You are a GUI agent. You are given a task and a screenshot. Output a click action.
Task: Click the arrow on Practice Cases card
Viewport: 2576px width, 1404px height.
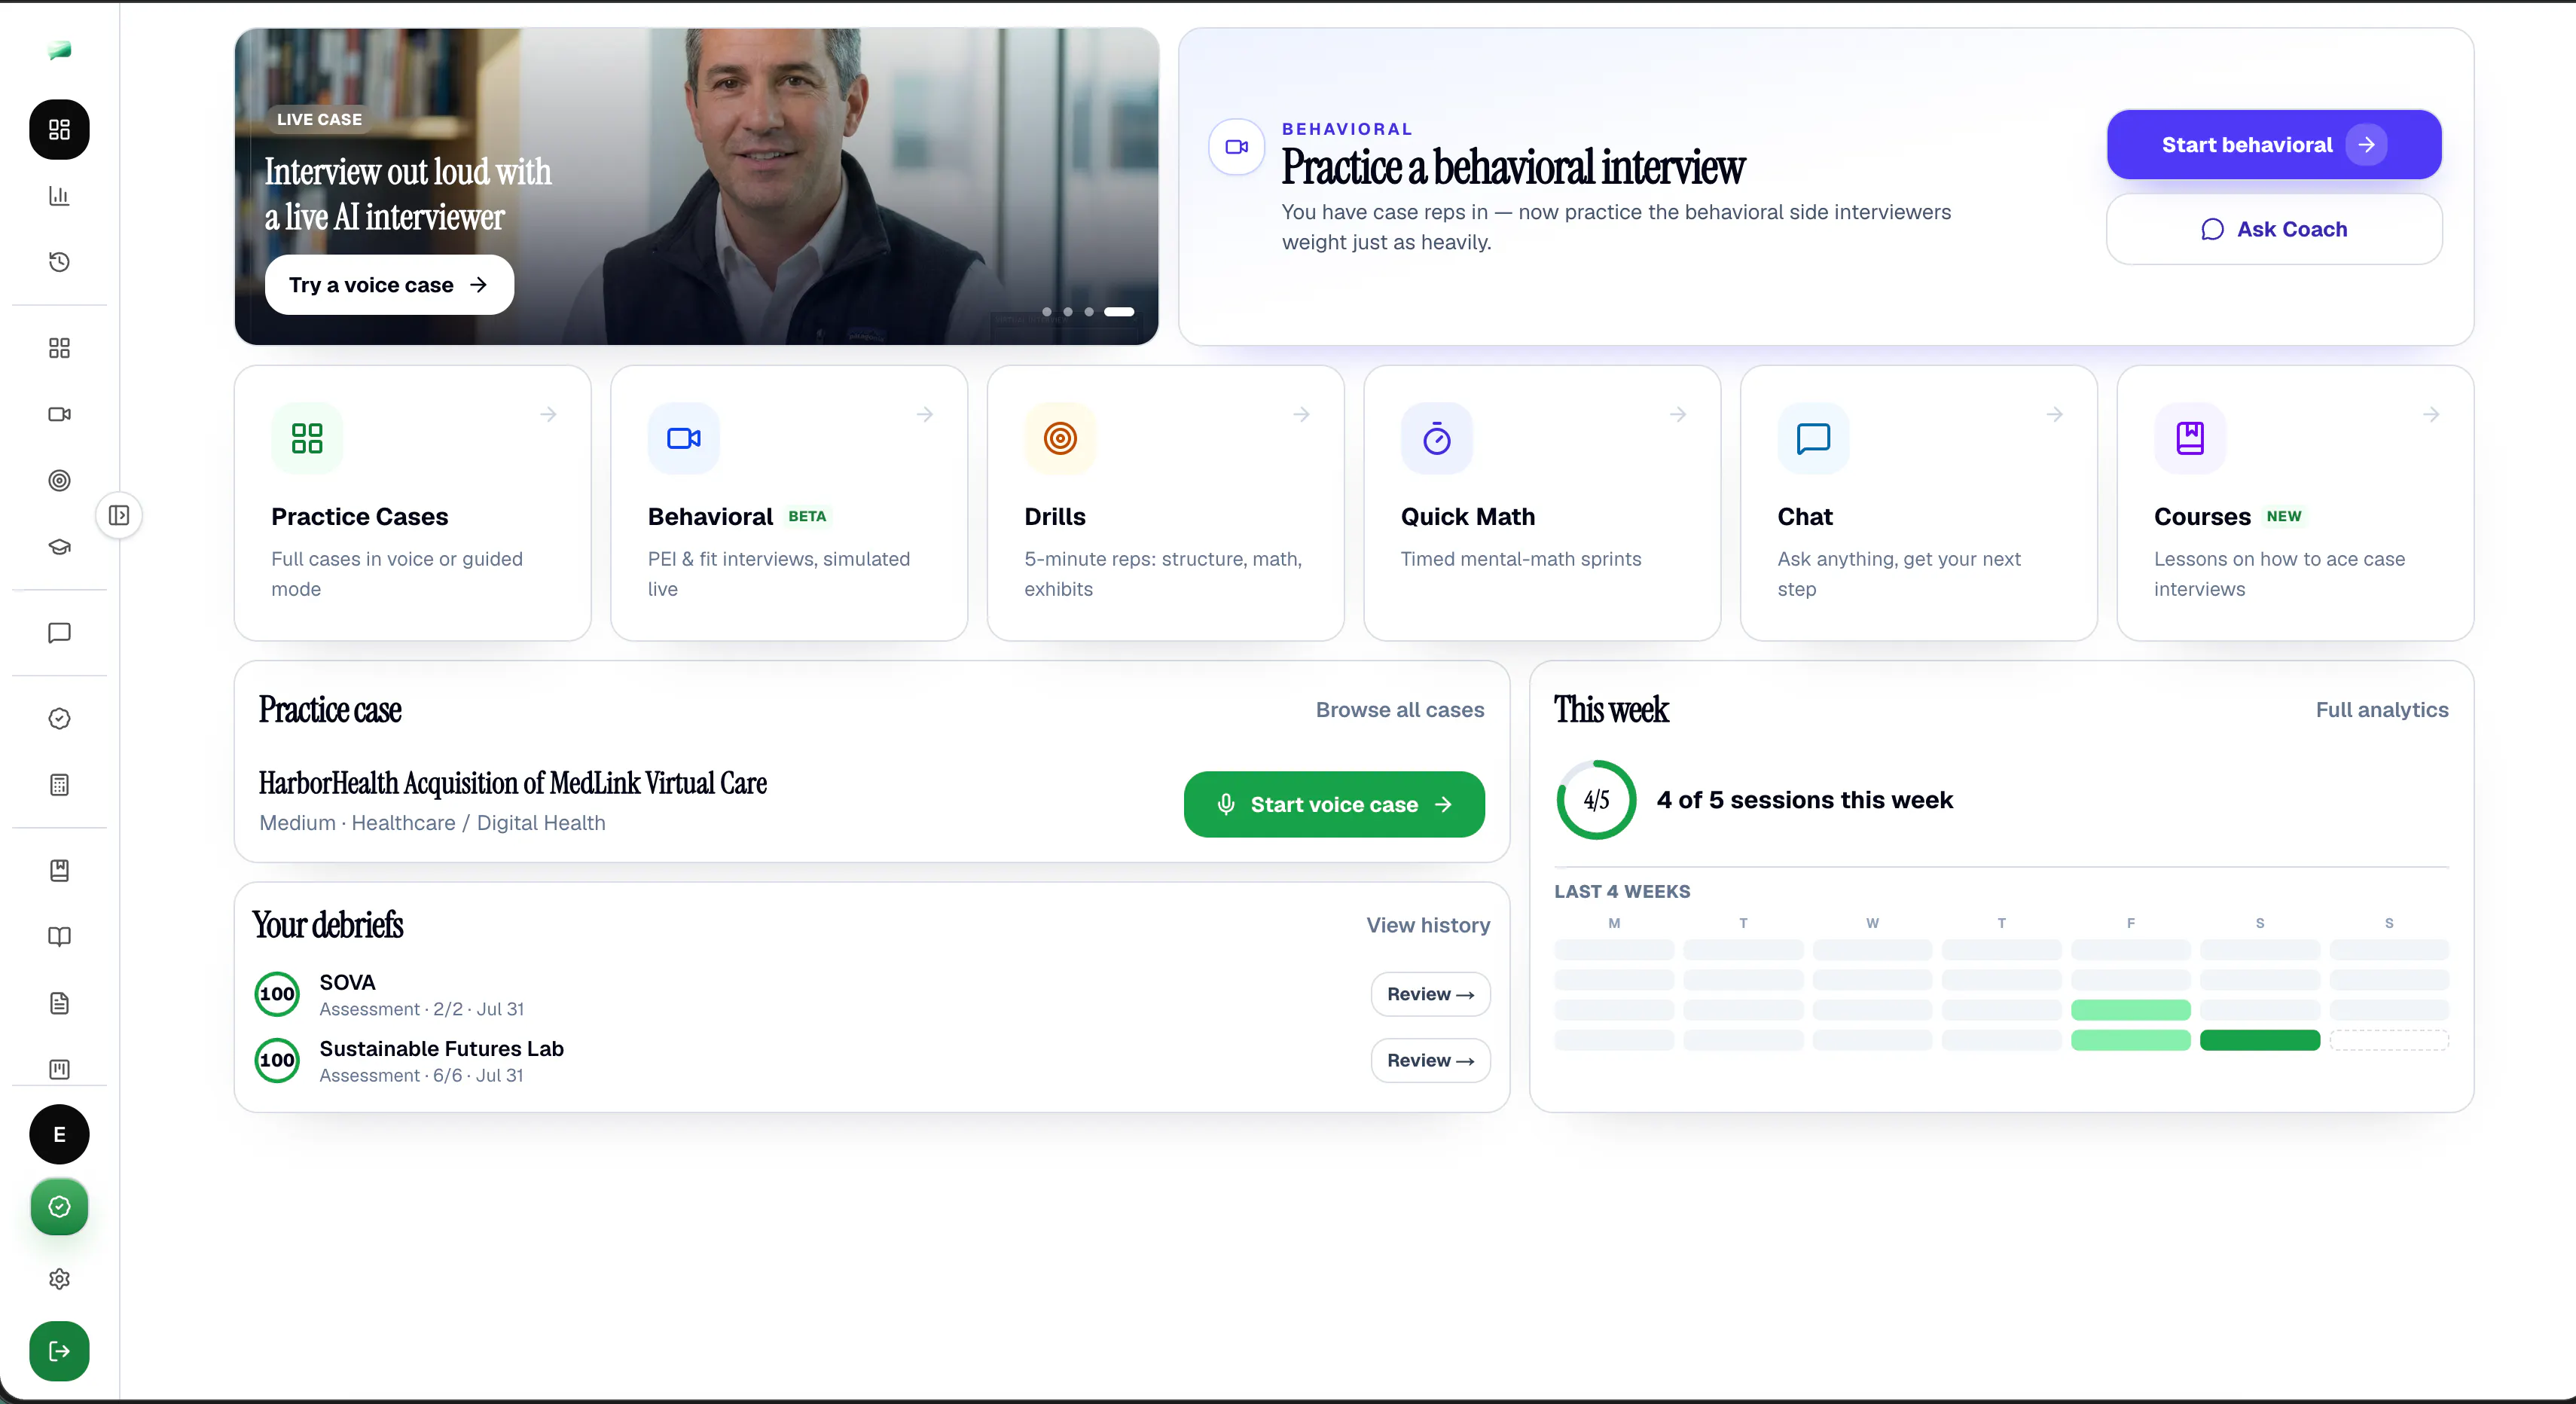(x=548, y=414)
